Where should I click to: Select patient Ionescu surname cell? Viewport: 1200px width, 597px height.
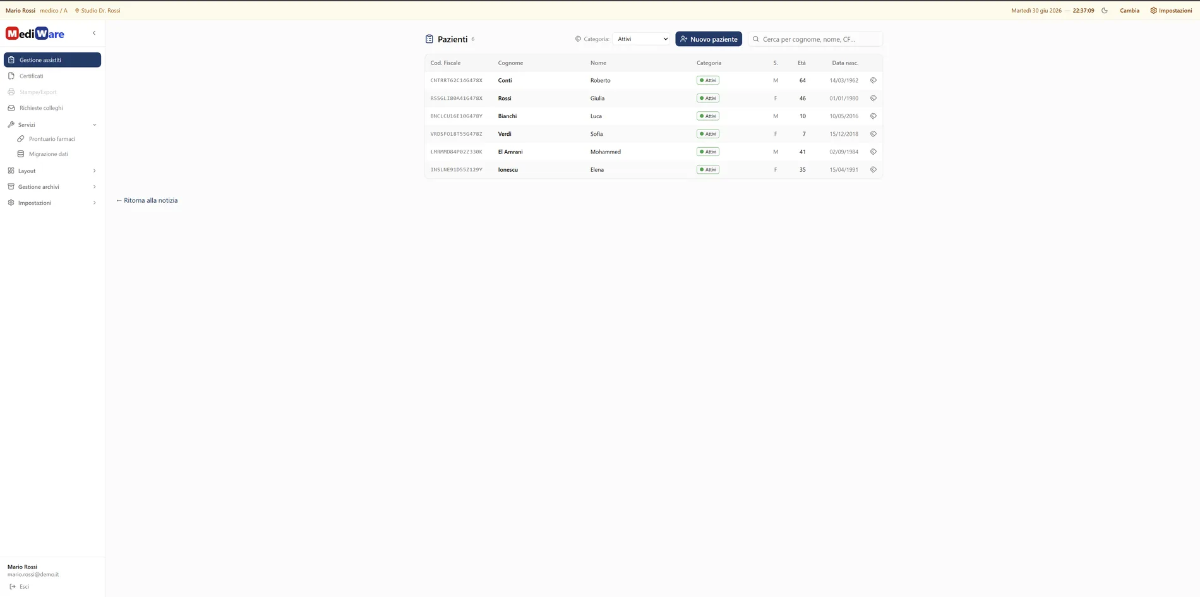click(508, 170)
